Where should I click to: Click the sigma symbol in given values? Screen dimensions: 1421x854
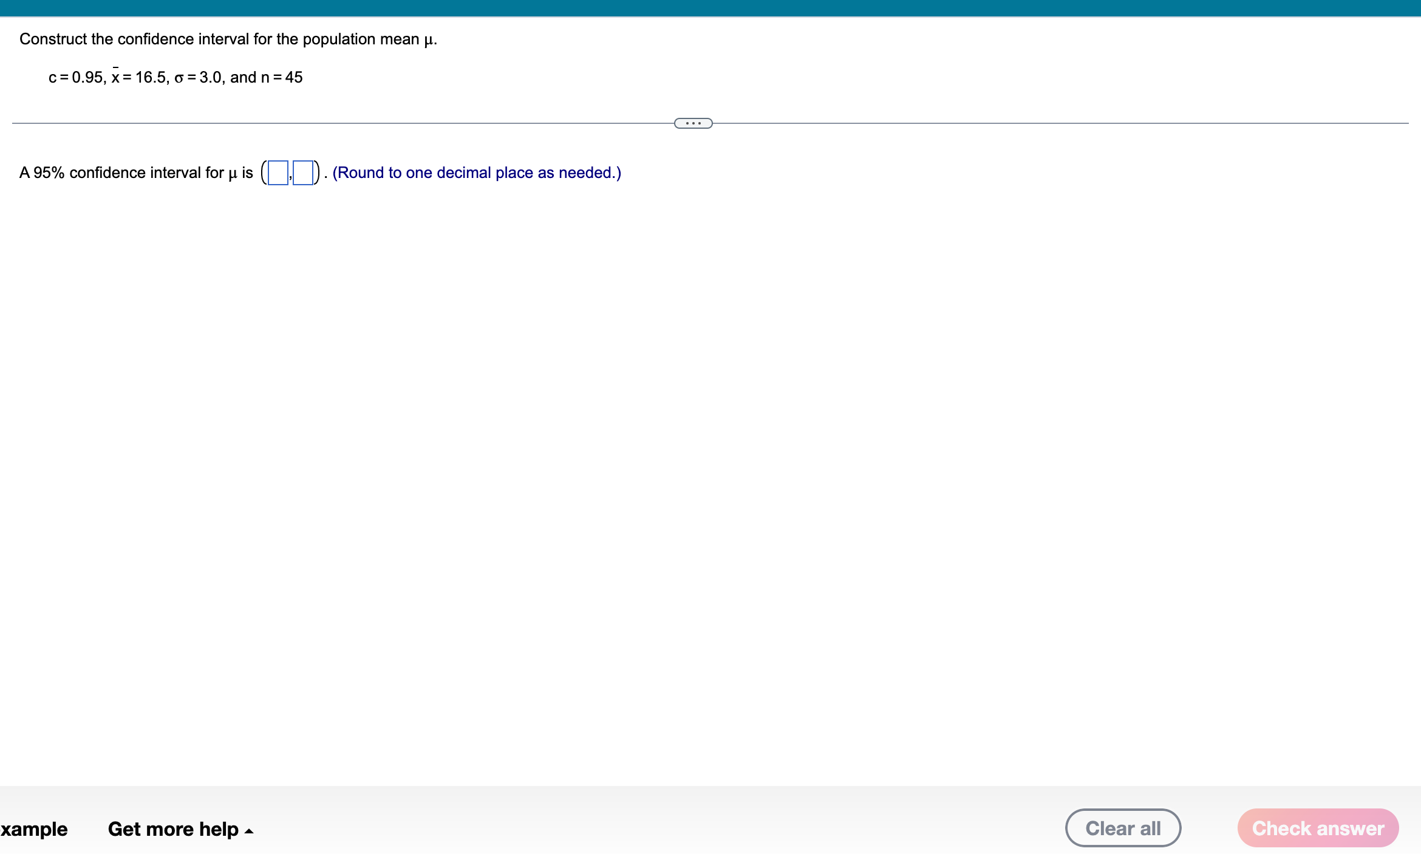pos(179,78)
